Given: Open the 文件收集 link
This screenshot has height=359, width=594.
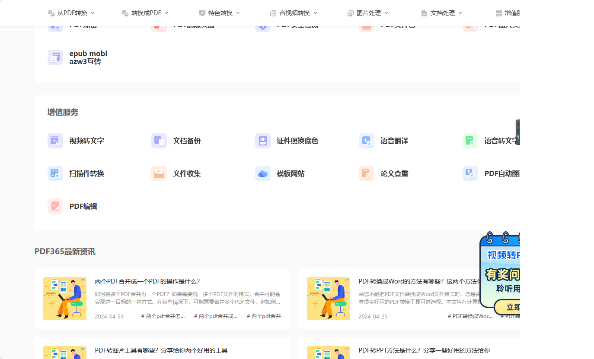Looking at the screenshot, I should click(x=187, y=173).
